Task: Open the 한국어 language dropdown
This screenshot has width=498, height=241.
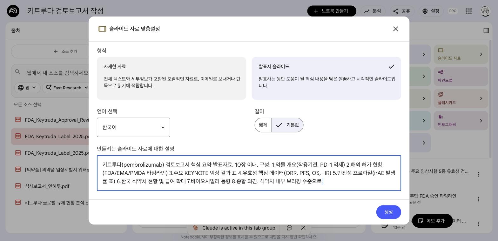Action: (x=133, y=127)
